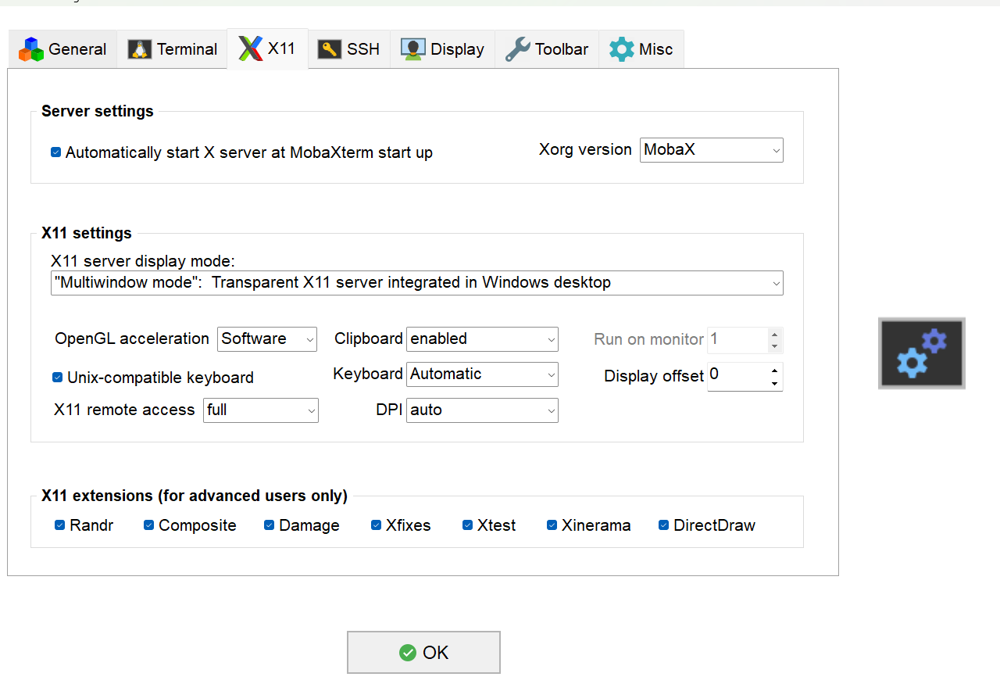
Task: Click the X11 logo icon
Action: tap(250, 48)
